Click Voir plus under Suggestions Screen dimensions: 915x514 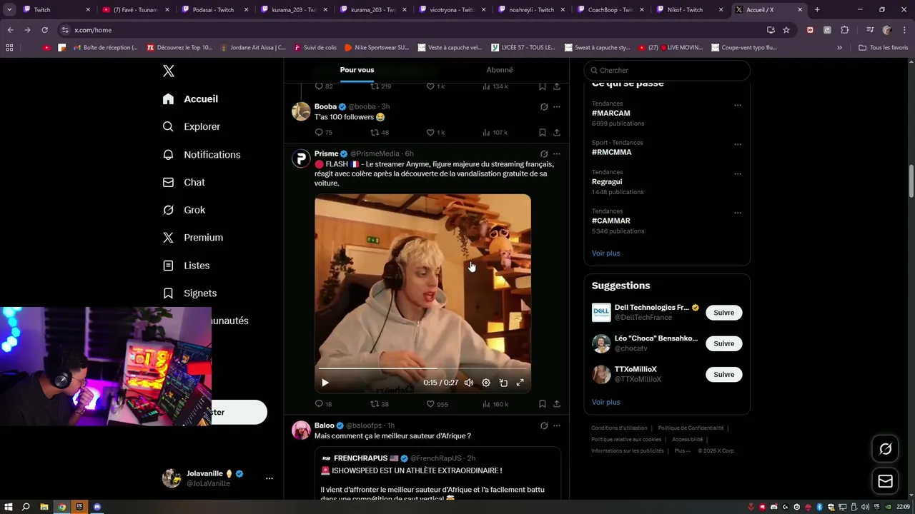[x=605, y=402]
